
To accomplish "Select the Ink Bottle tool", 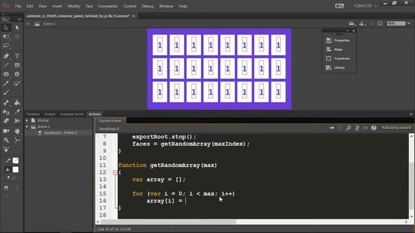I will tap(6, 112).
